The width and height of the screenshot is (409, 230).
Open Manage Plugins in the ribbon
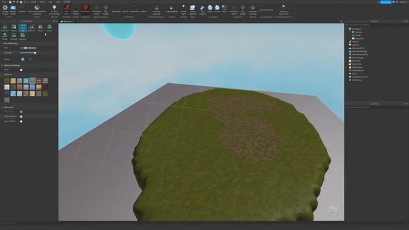tap(5, 10)
